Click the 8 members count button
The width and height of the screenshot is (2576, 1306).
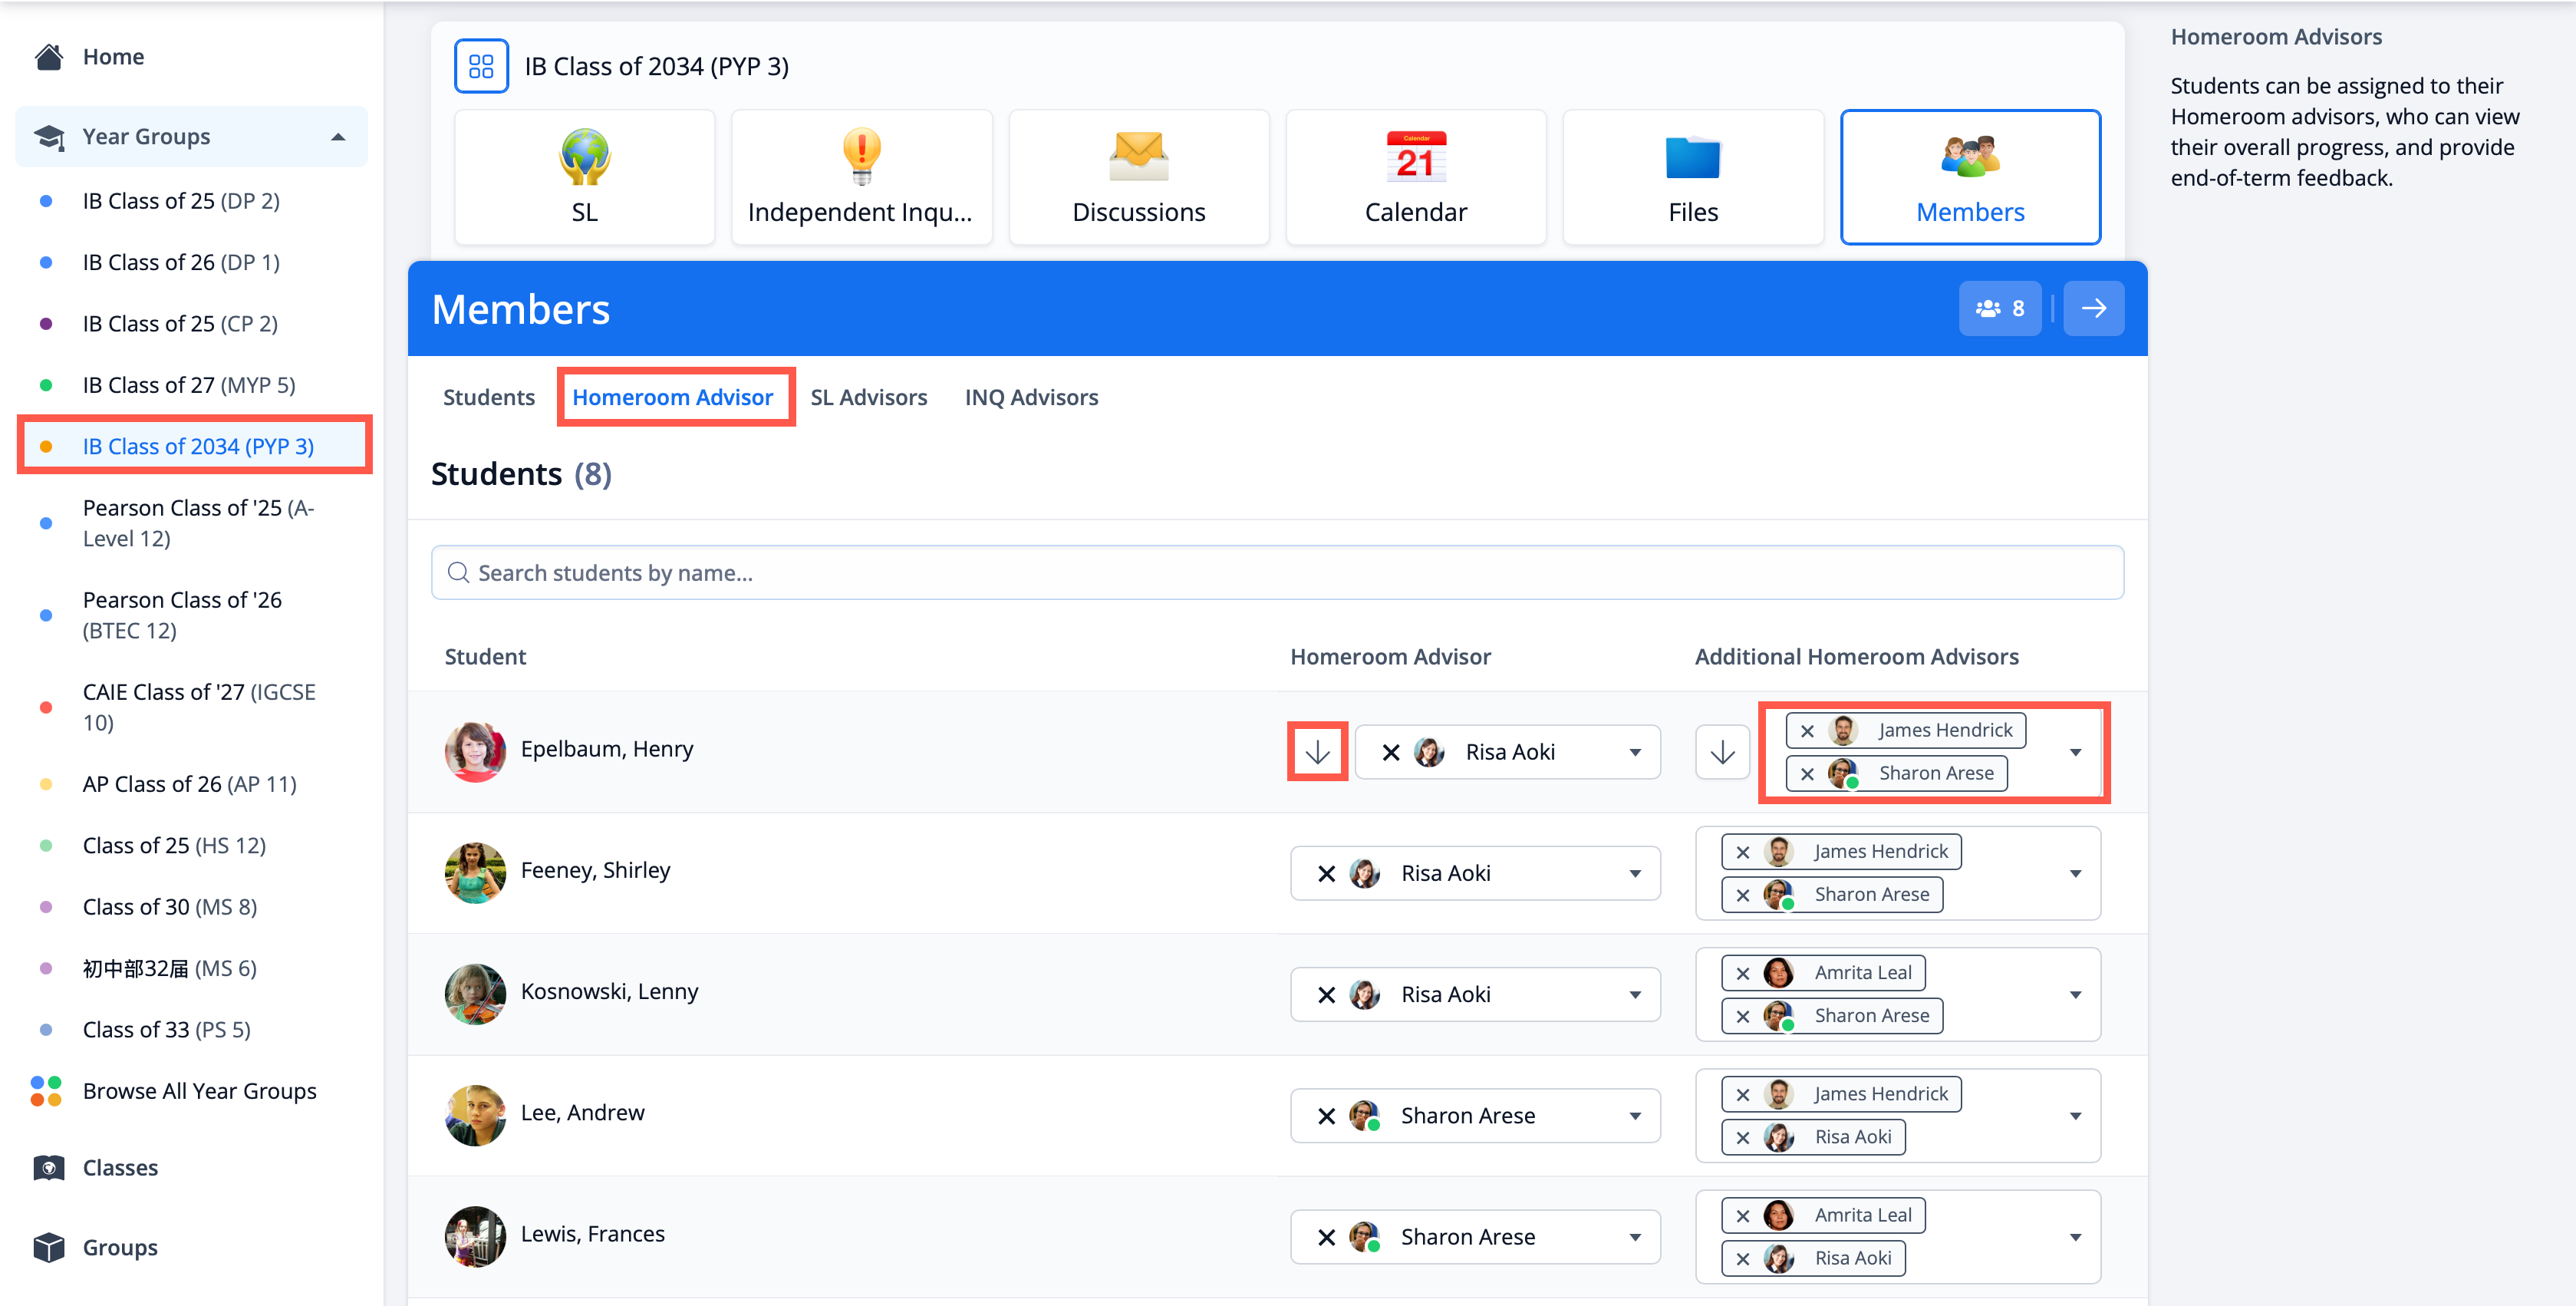[1999, 308]
